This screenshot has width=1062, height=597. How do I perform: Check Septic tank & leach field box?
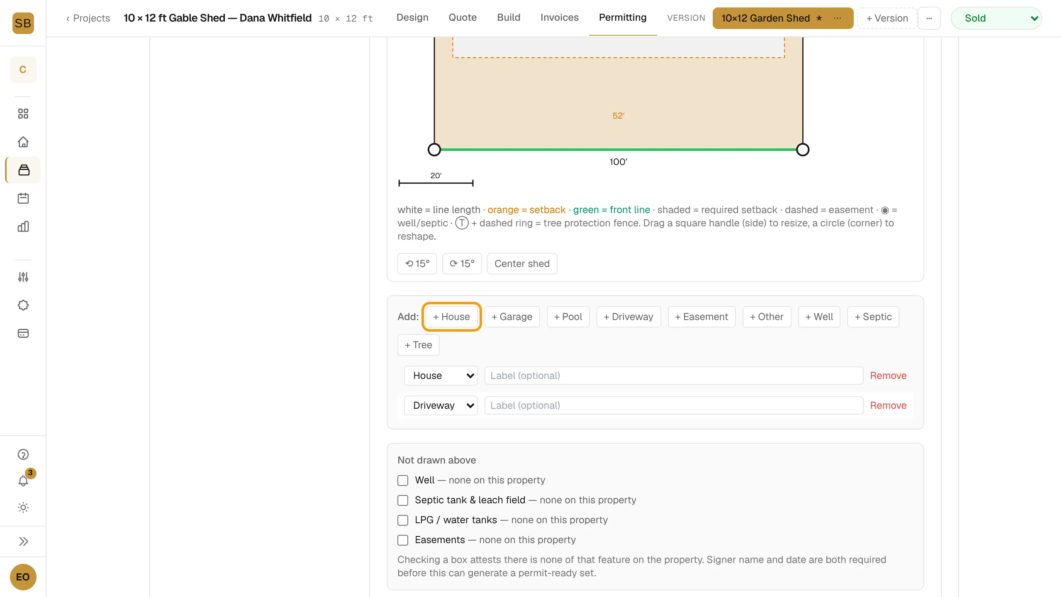[403, 500]
